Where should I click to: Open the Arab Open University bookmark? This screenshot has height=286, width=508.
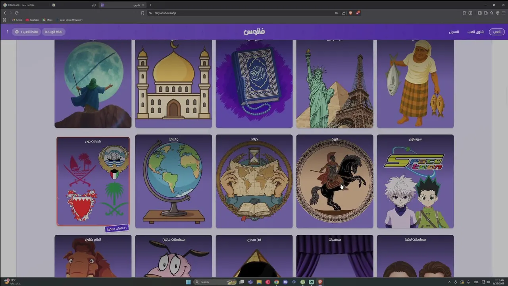point(69,20)
